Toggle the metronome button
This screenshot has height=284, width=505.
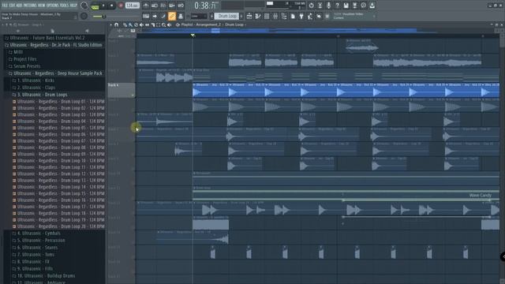click(145, 6)
